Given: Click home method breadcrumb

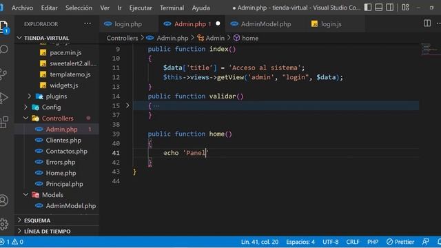Looking at the screenshot, I should (x=249, y=38).
